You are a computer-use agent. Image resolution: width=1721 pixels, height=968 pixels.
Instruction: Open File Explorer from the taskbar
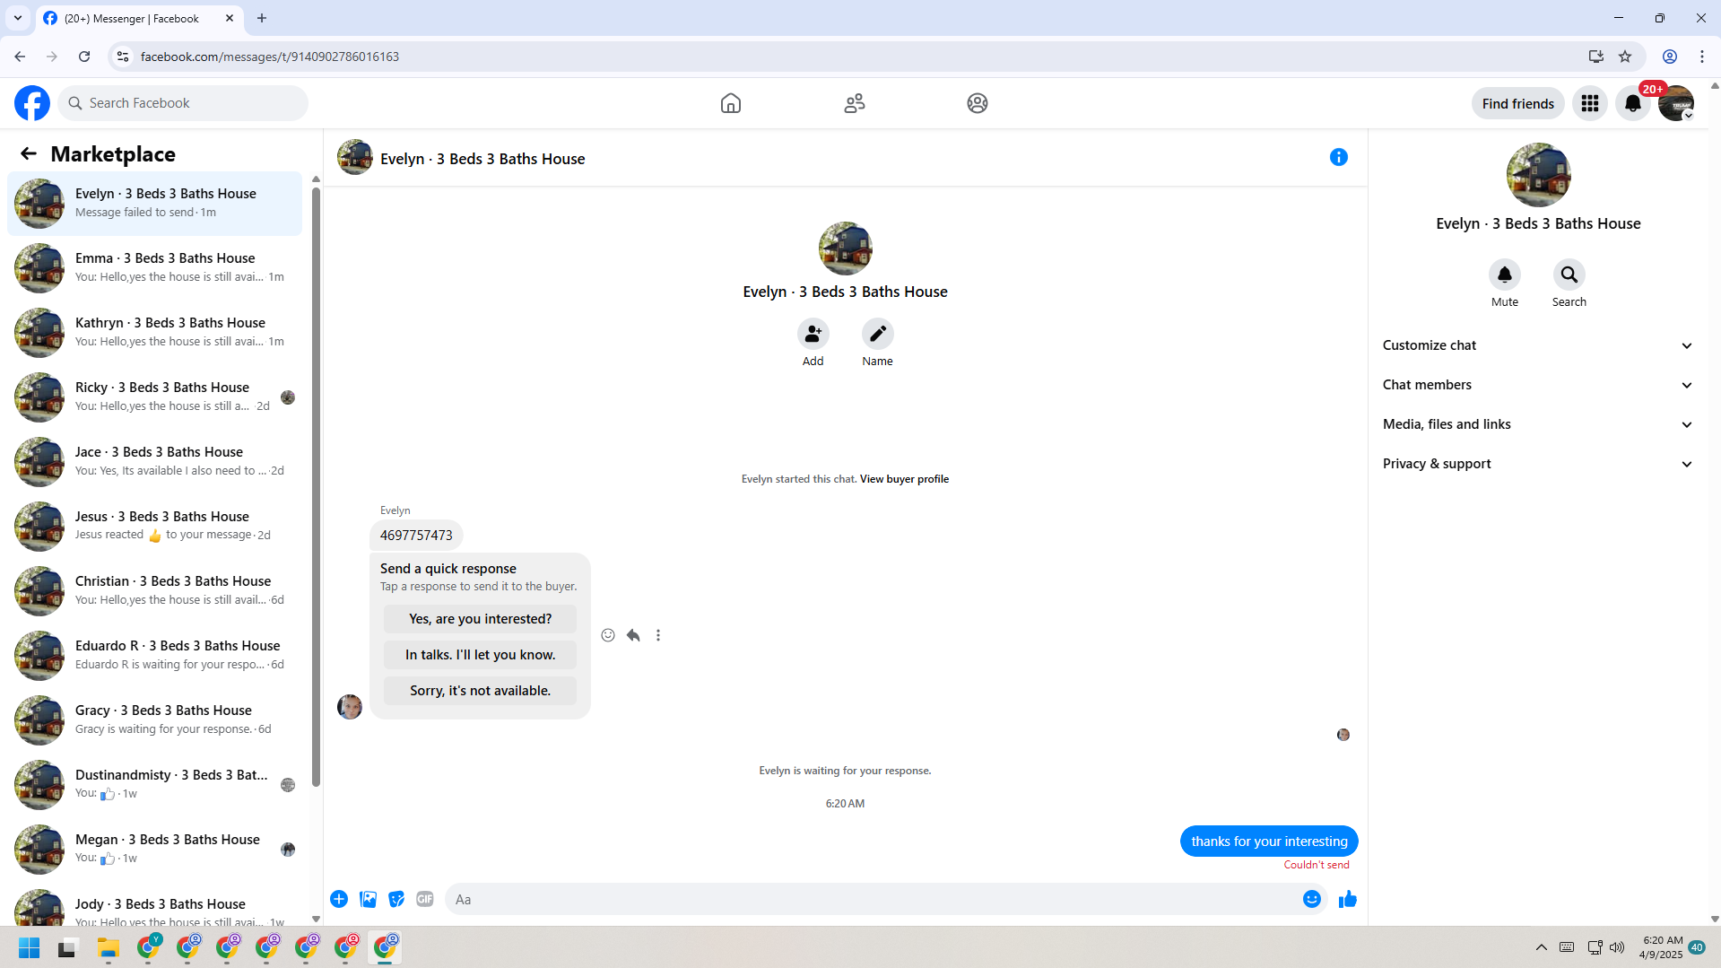tap(109, 948)
